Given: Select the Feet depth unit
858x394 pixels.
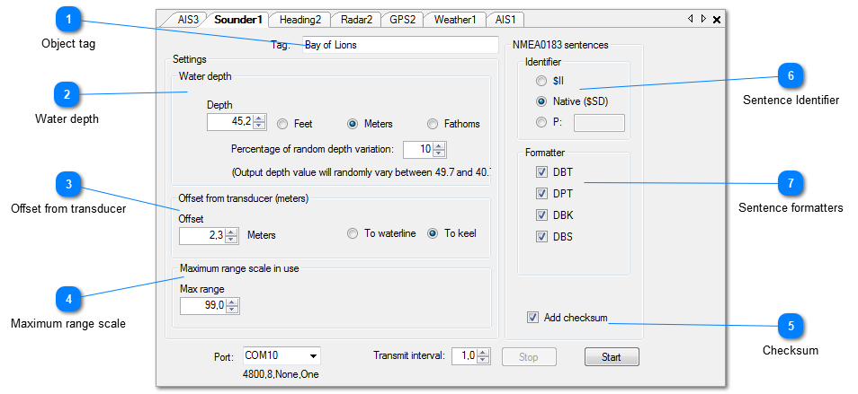Looking at the screenshot, I should coord(282,124).
